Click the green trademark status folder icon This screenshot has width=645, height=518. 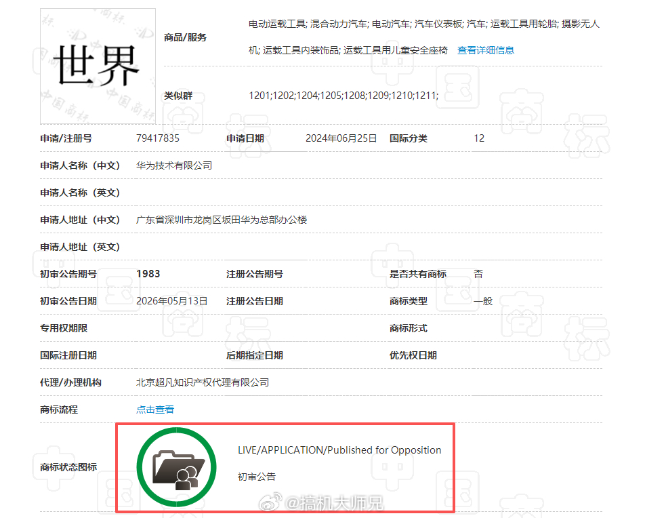[176, 467]
